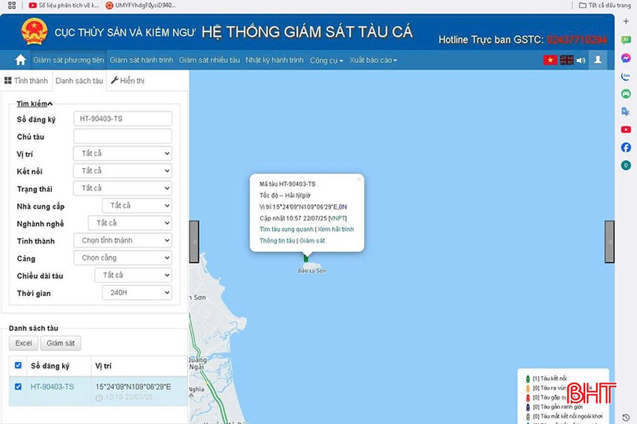The image size is (637, 424).
Task: Expand the Thời gian 240H dropdown
Action: (136, 293)
